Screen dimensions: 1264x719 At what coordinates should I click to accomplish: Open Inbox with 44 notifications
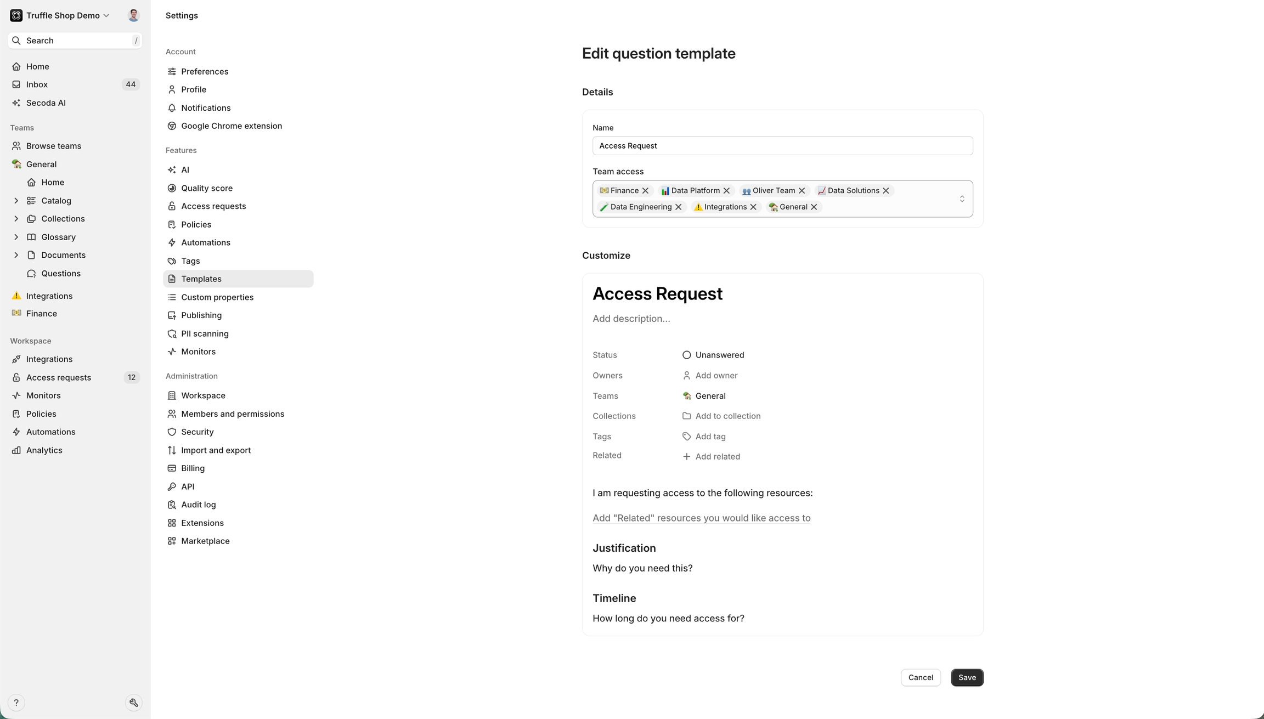tap(37, 84)
